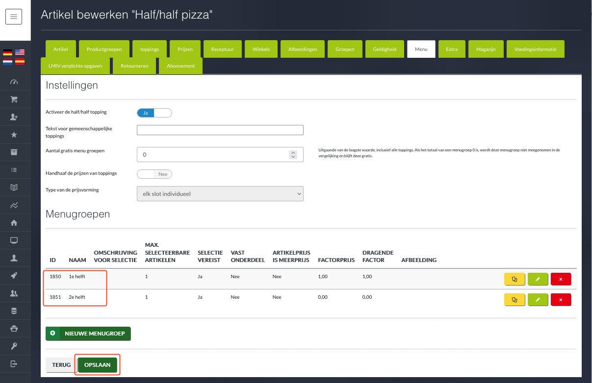Click the add-user sidebar icon
The height and width of the screenshot is (383, 592).
point(14,117)
